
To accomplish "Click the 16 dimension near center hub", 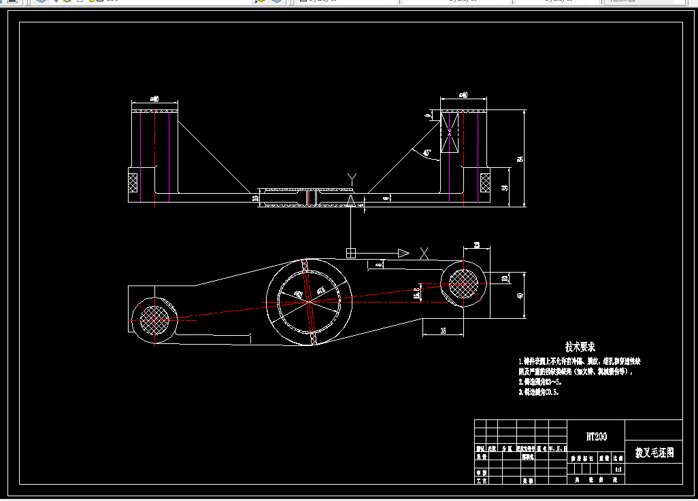I will pos(256,198).
